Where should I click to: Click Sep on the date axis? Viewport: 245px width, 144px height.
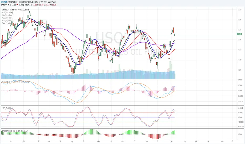point(98,142)
